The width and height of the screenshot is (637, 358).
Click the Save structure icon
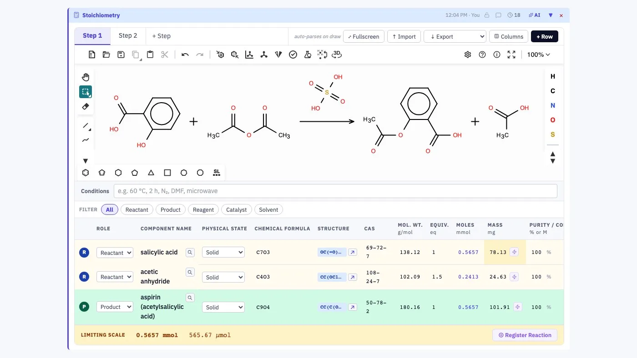(121, 55)
